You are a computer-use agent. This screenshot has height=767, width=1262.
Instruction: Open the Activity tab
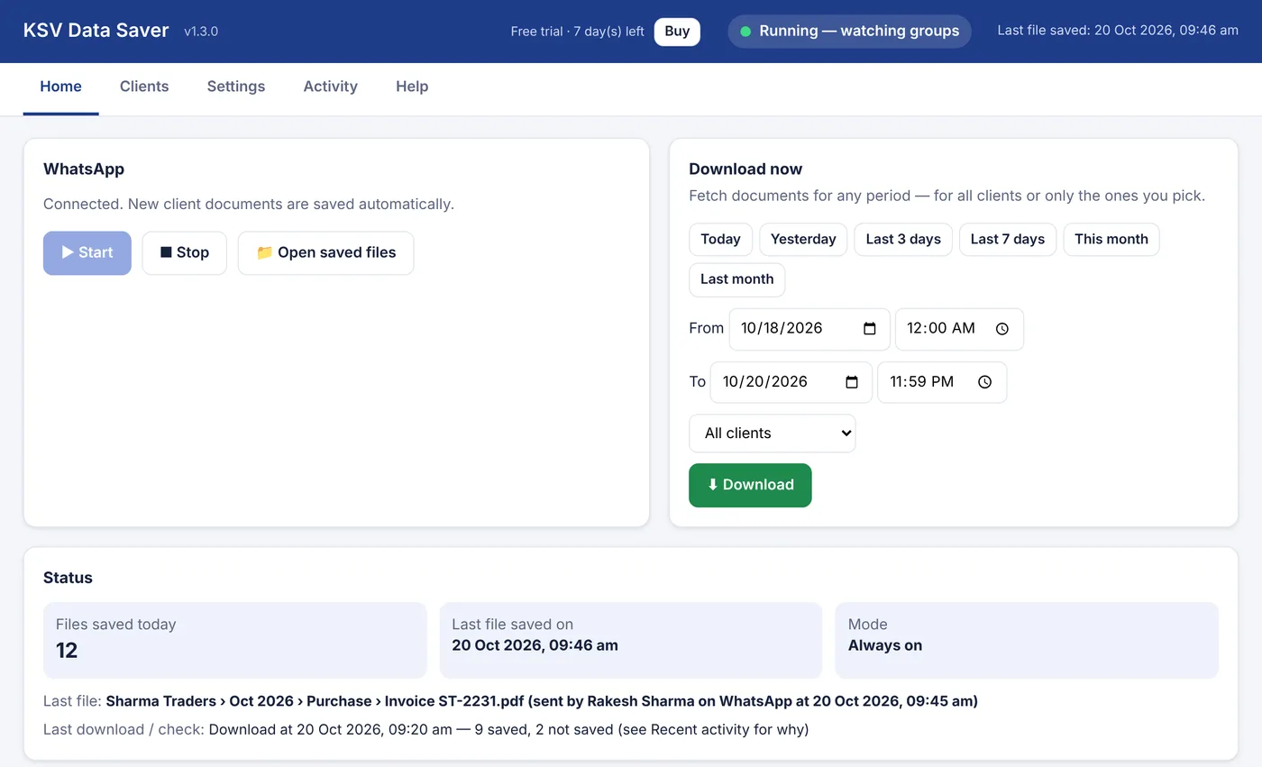click(x=330, y=87)
